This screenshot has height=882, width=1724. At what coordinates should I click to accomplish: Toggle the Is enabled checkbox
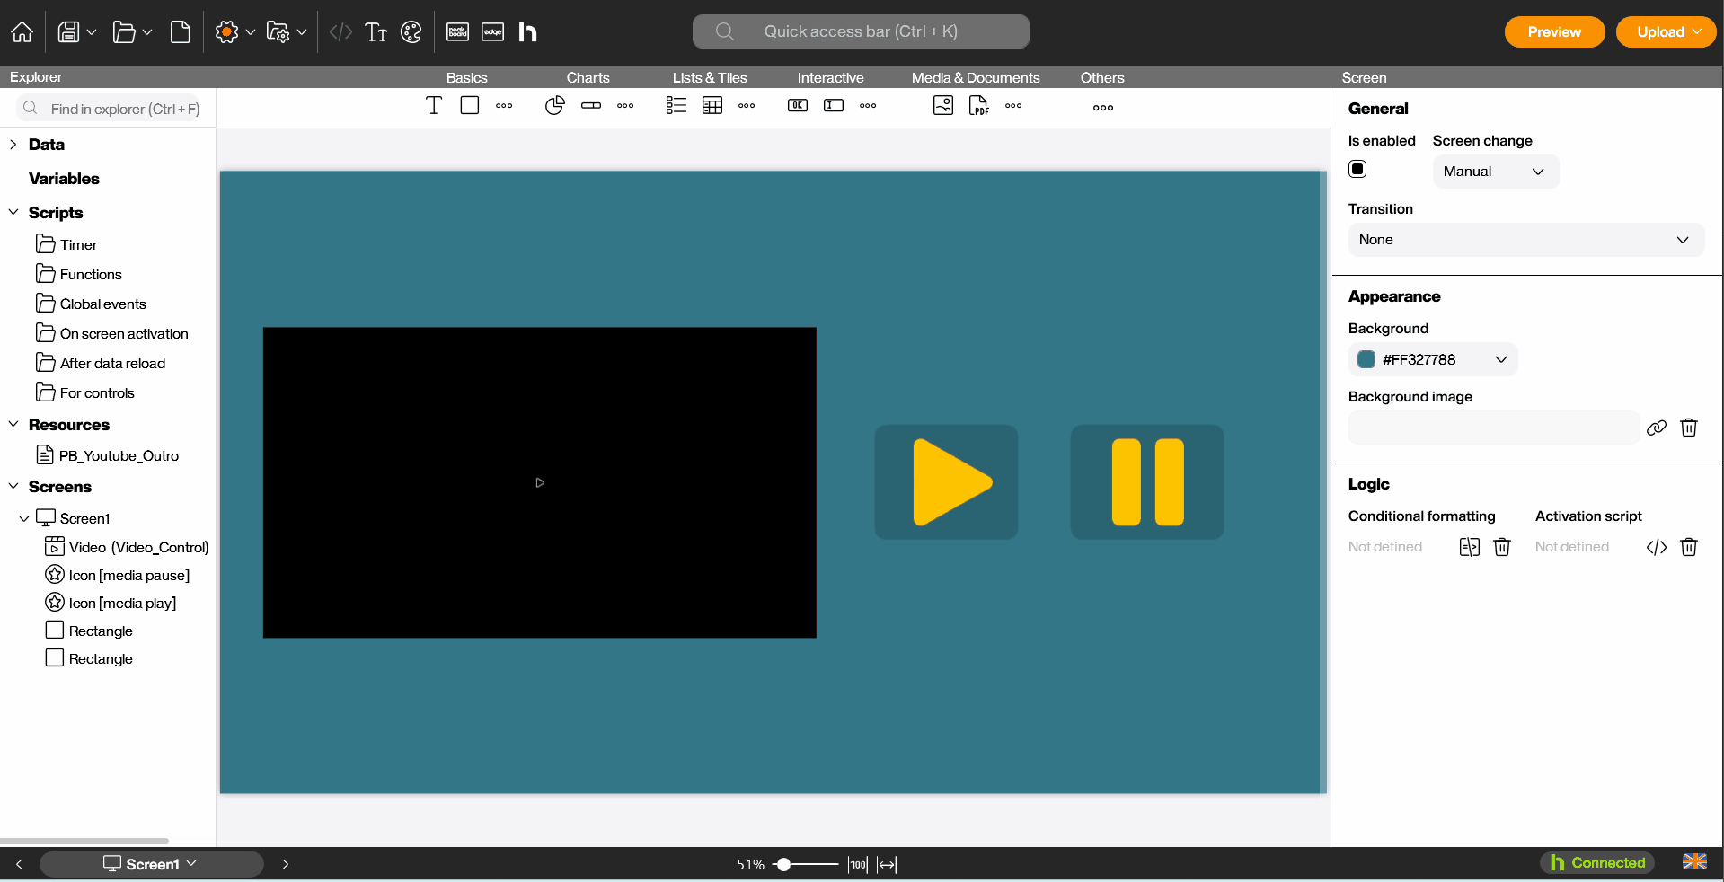pos(1357,169)
